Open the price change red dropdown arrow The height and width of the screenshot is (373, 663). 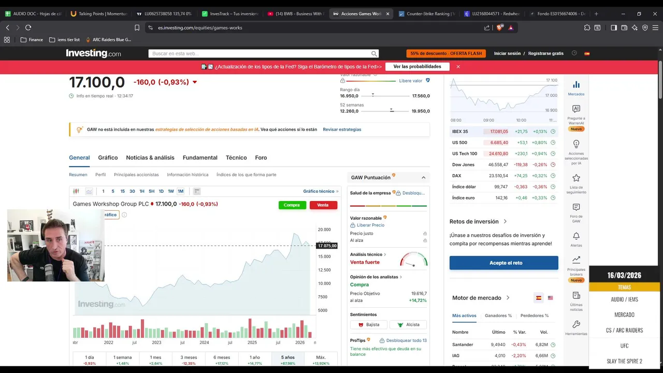195,82
